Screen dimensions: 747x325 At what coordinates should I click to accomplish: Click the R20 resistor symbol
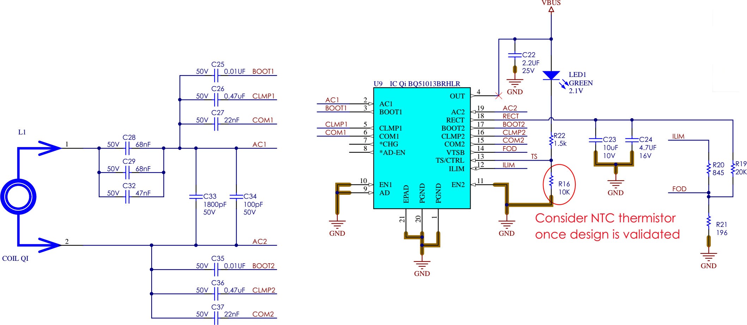point(709,168)
